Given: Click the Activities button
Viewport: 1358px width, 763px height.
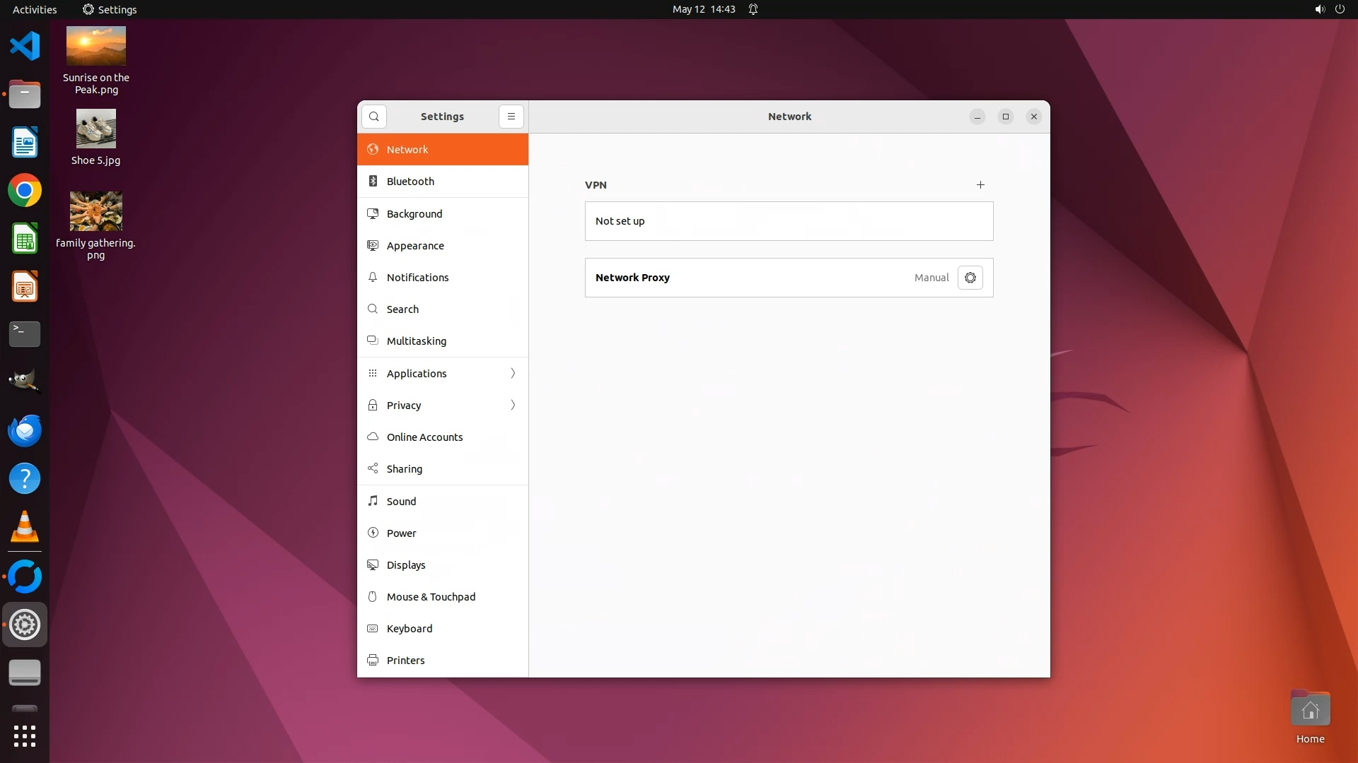Looking at the screenshot, I should [35, 9].
